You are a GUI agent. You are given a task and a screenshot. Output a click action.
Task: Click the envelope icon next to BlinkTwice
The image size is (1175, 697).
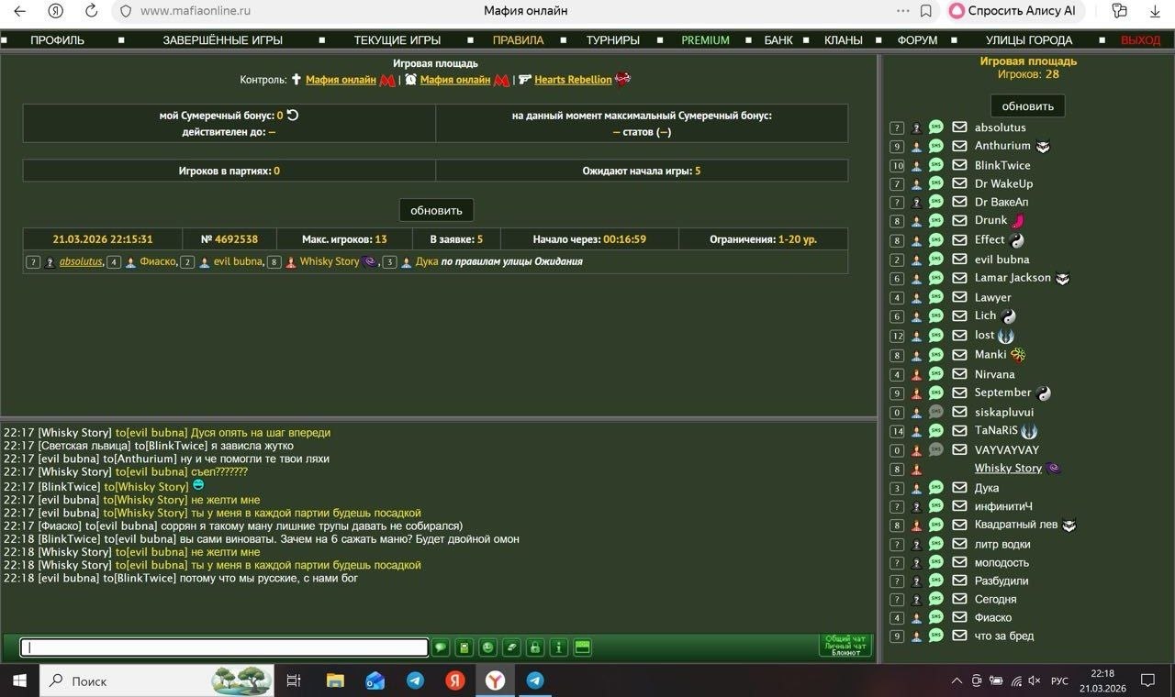pyautogui.click(x=959, y=165)
